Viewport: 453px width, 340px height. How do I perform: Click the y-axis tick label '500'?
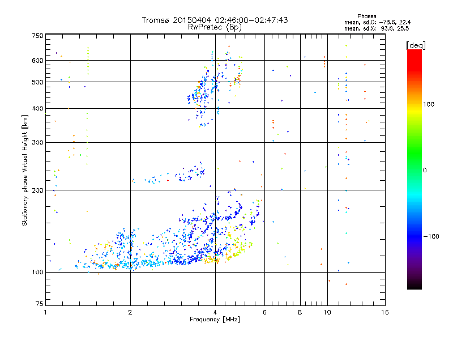click(x=37, y=82)
